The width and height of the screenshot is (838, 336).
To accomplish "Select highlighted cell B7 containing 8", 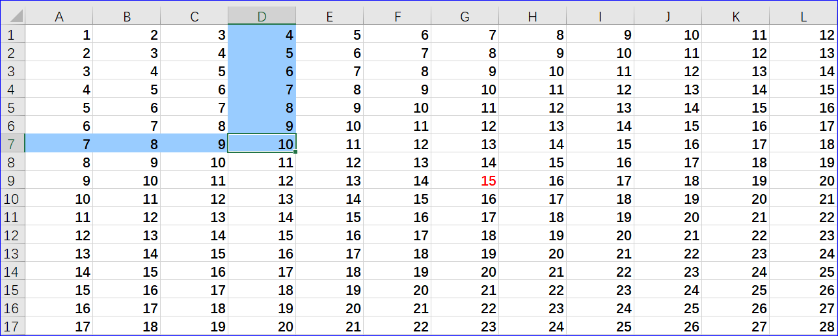I will [x=127, y=144].
